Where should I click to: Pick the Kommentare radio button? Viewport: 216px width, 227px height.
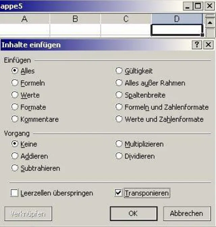[x=15, y=119]
